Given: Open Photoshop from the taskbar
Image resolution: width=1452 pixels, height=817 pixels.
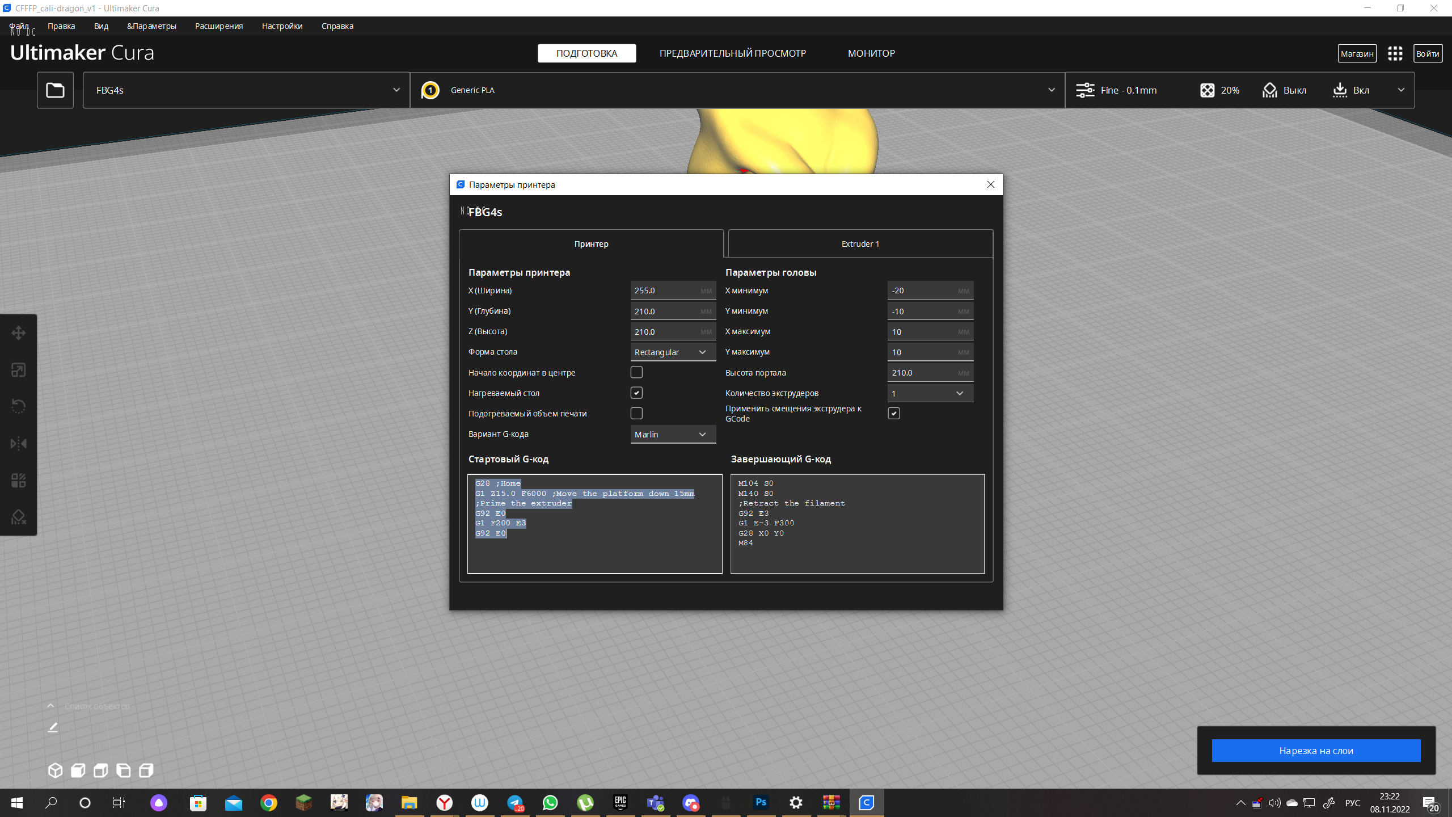Looking at the screenshot, I should 761,802.
